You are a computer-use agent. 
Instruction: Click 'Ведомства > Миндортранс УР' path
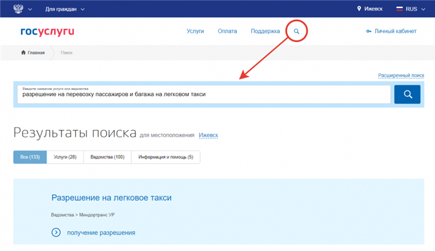[x=83, y=215]
